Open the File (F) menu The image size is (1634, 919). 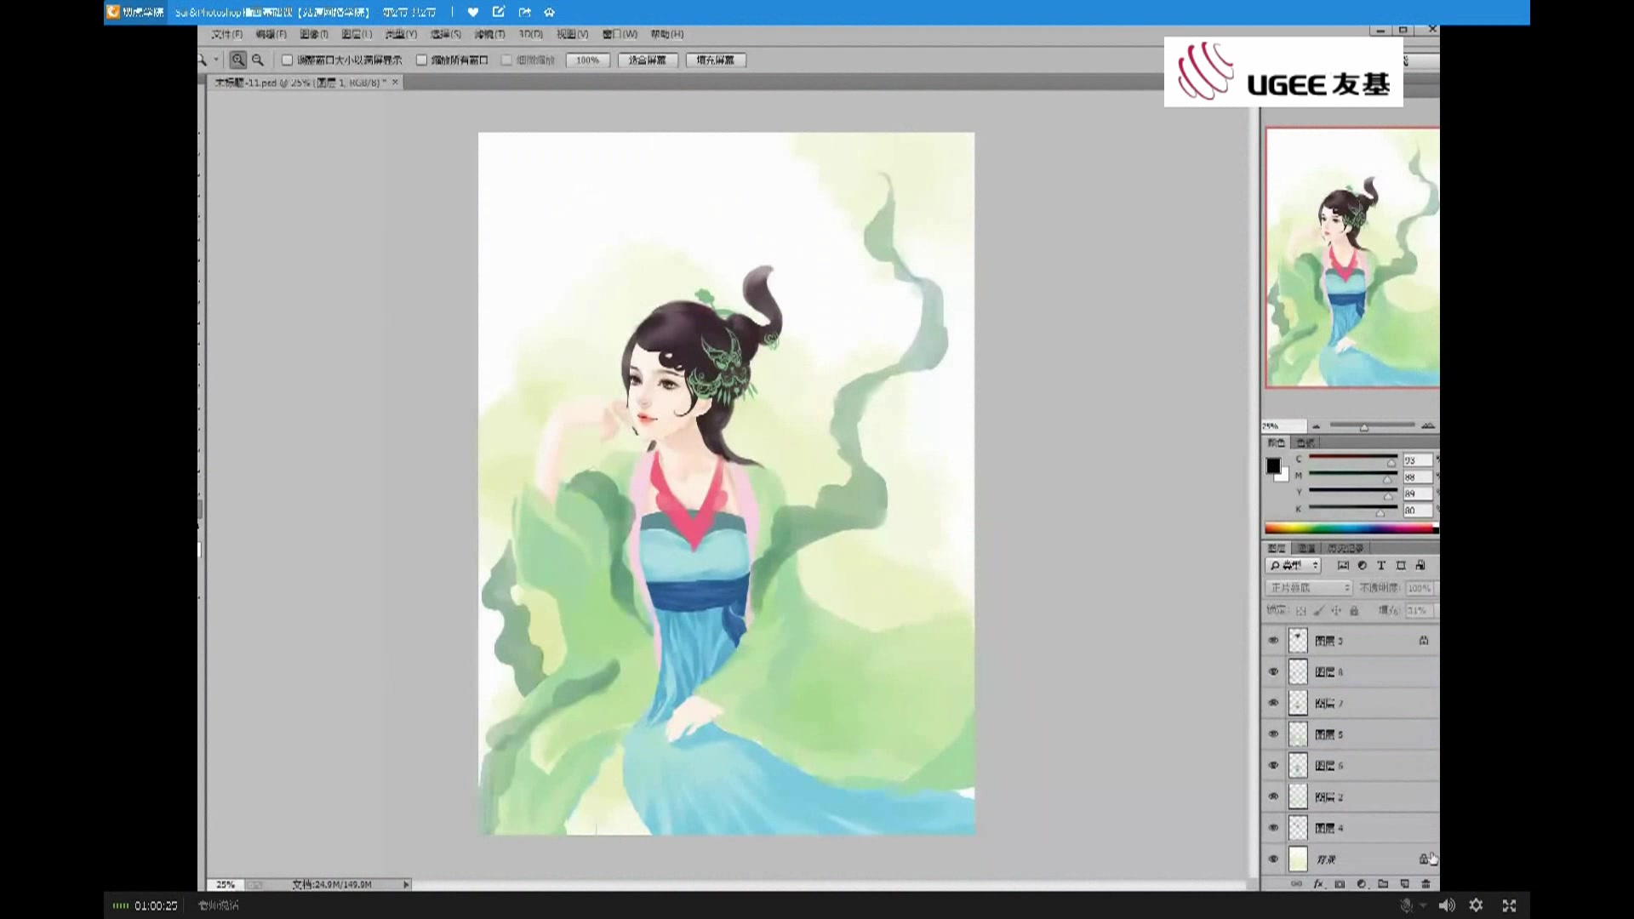pyautogui.click(x=226, y=34)
